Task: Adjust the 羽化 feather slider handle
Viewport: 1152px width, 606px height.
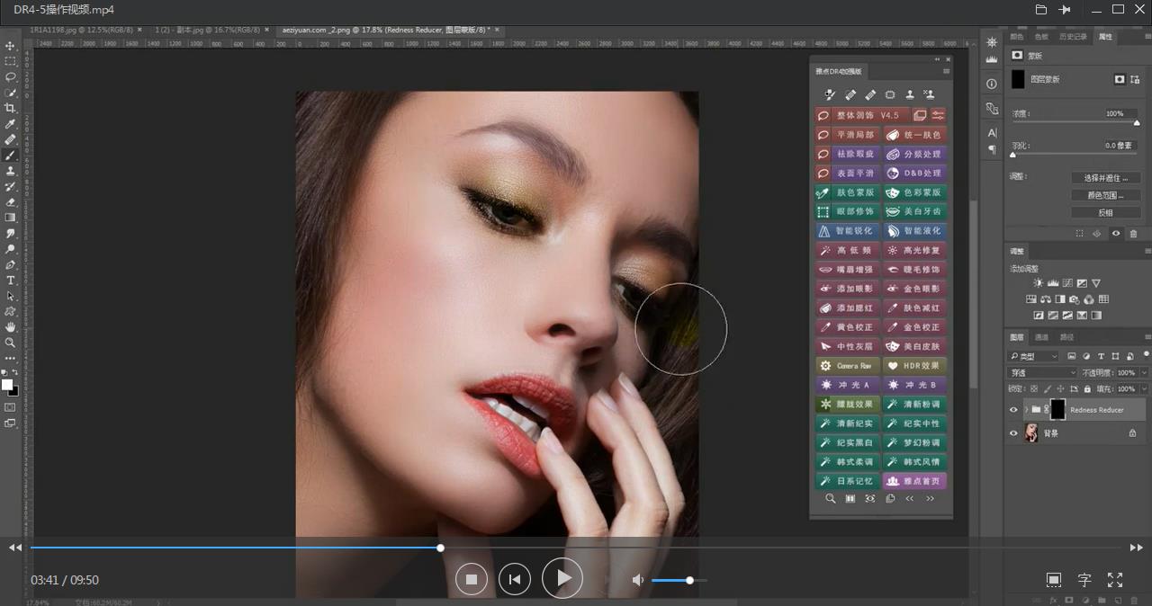Action: coord(1012,155)
